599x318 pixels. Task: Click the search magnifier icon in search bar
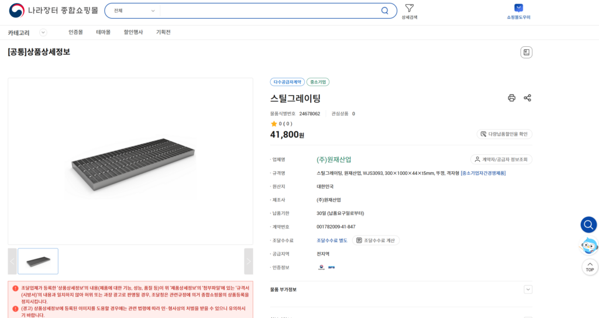[x=384, y=11]
